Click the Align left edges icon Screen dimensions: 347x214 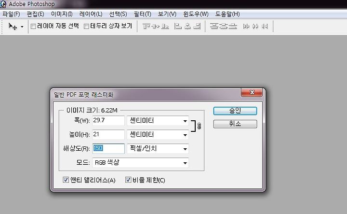tap(178, 27)
